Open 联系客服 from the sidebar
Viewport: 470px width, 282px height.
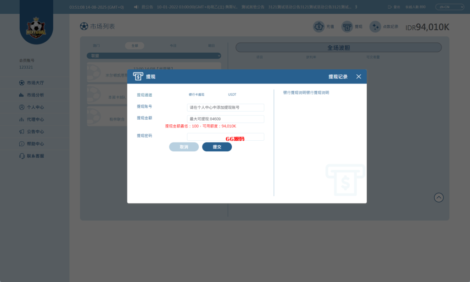32,156
